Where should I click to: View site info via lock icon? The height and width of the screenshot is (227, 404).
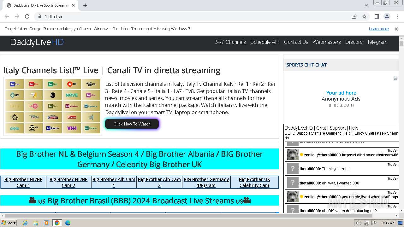(40, 17)
